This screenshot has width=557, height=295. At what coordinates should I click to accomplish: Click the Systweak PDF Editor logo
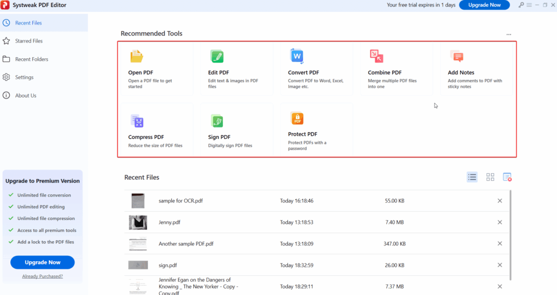(x=5, y=5)
